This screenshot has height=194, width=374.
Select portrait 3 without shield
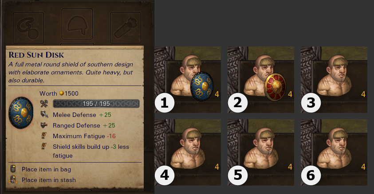click(x=334, y=79)
